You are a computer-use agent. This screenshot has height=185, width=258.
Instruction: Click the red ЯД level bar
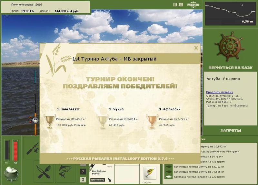point(15,150)
